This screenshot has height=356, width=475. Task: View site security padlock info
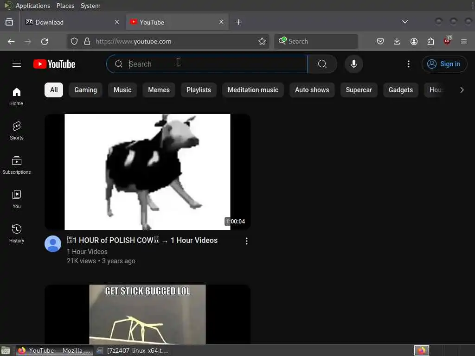pos(87,41)
